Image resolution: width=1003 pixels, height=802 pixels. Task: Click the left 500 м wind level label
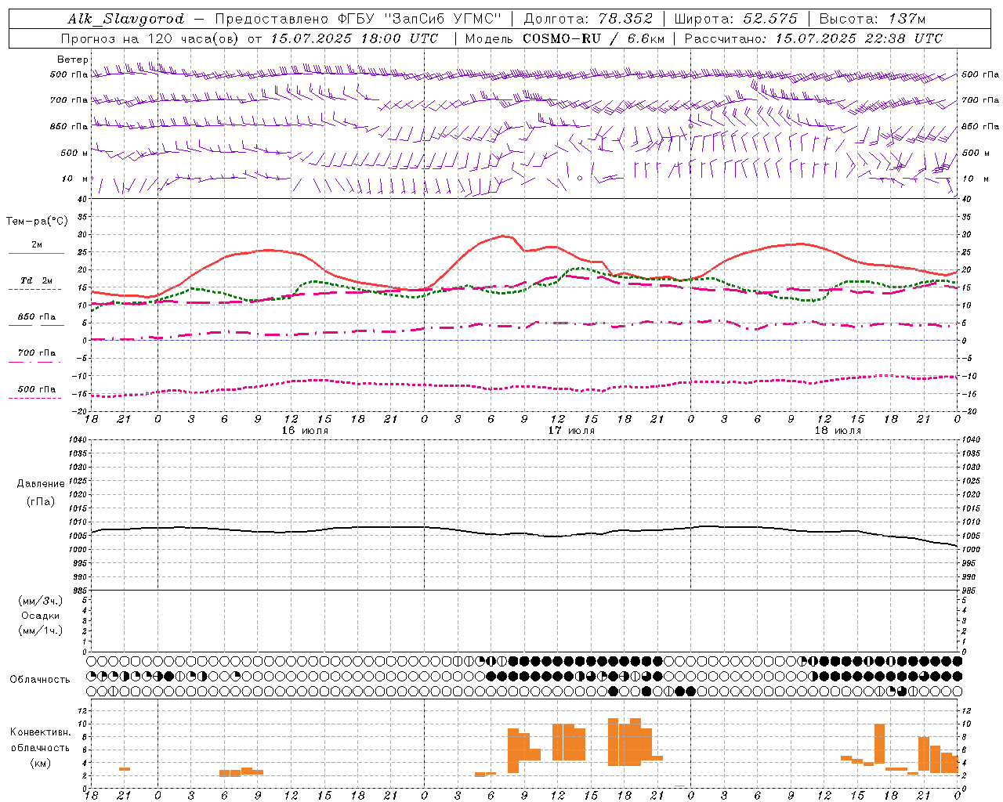74,153
